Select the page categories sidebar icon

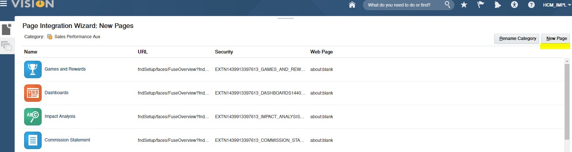pos(7,46)
